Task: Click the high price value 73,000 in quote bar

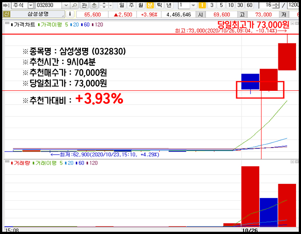Action: (x=263, y=14)
